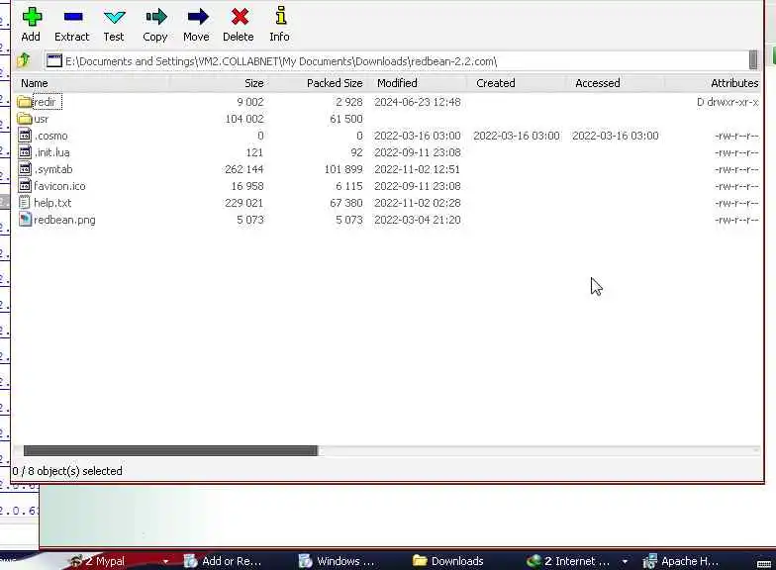The width and height of the screenshot is (776, 570).
Task: Select the .symtab file name
Action: tap(53, 169)
